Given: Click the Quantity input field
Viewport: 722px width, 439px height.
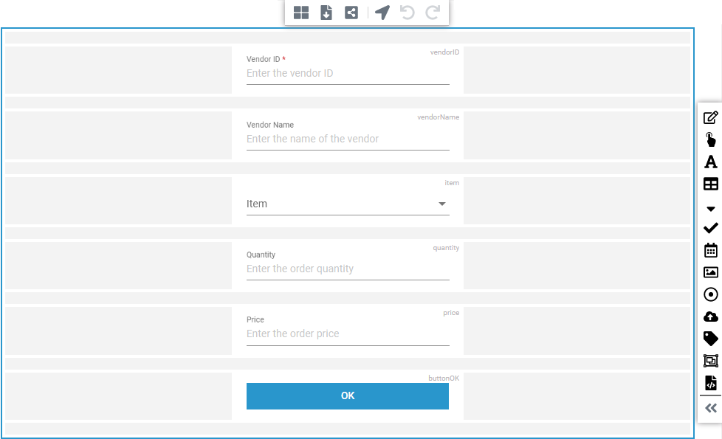Looking at the screenshot, I should (x=347, y=269).
